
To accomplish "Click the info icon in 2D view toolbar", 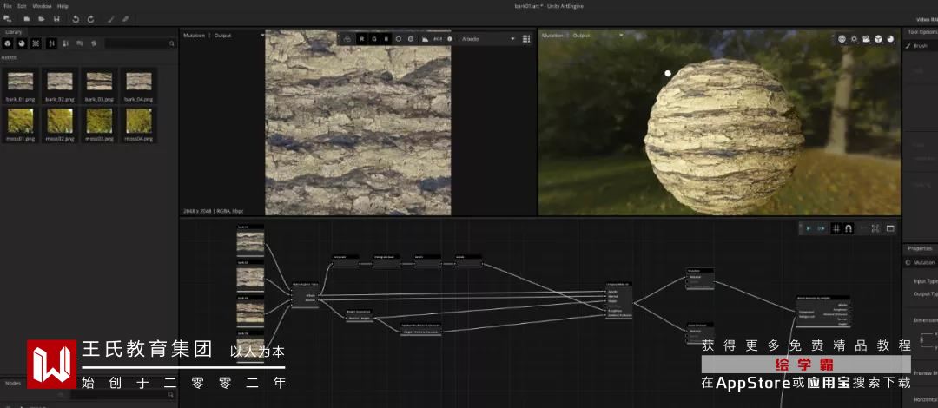I will click(450, 39).
